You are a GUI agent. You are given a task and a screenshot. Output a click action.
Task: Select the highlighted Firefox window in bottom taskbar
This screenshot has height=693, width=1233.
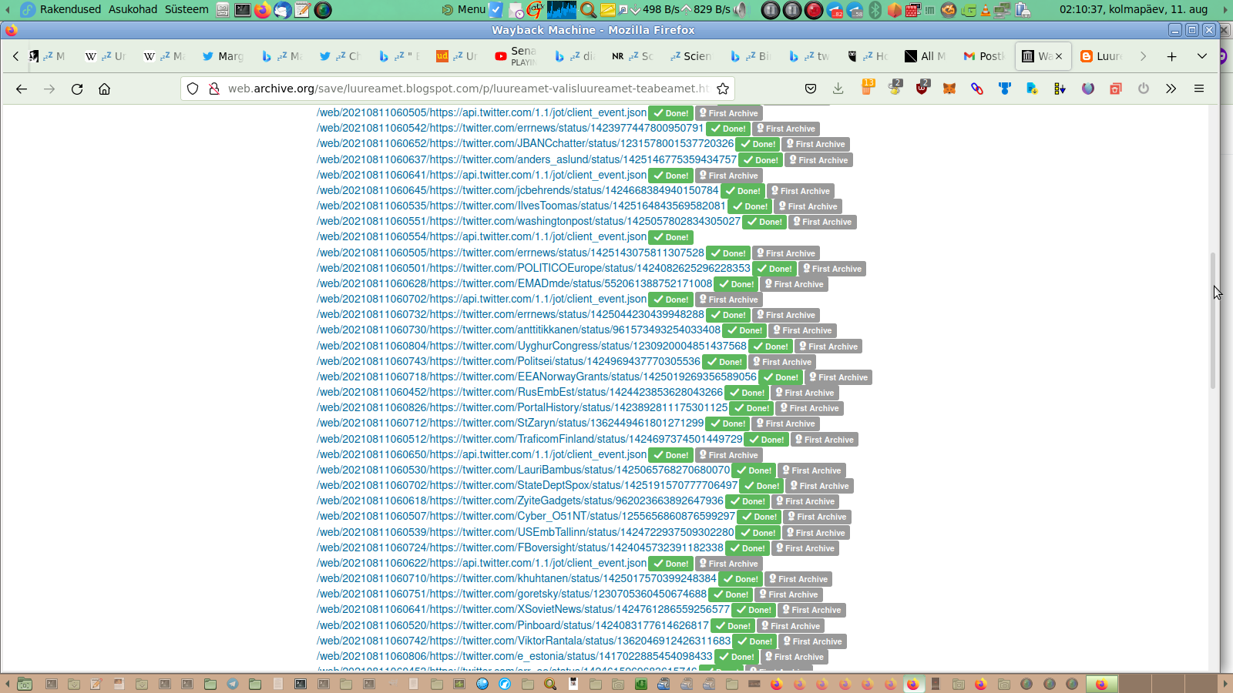click(x=1101, y=684)
